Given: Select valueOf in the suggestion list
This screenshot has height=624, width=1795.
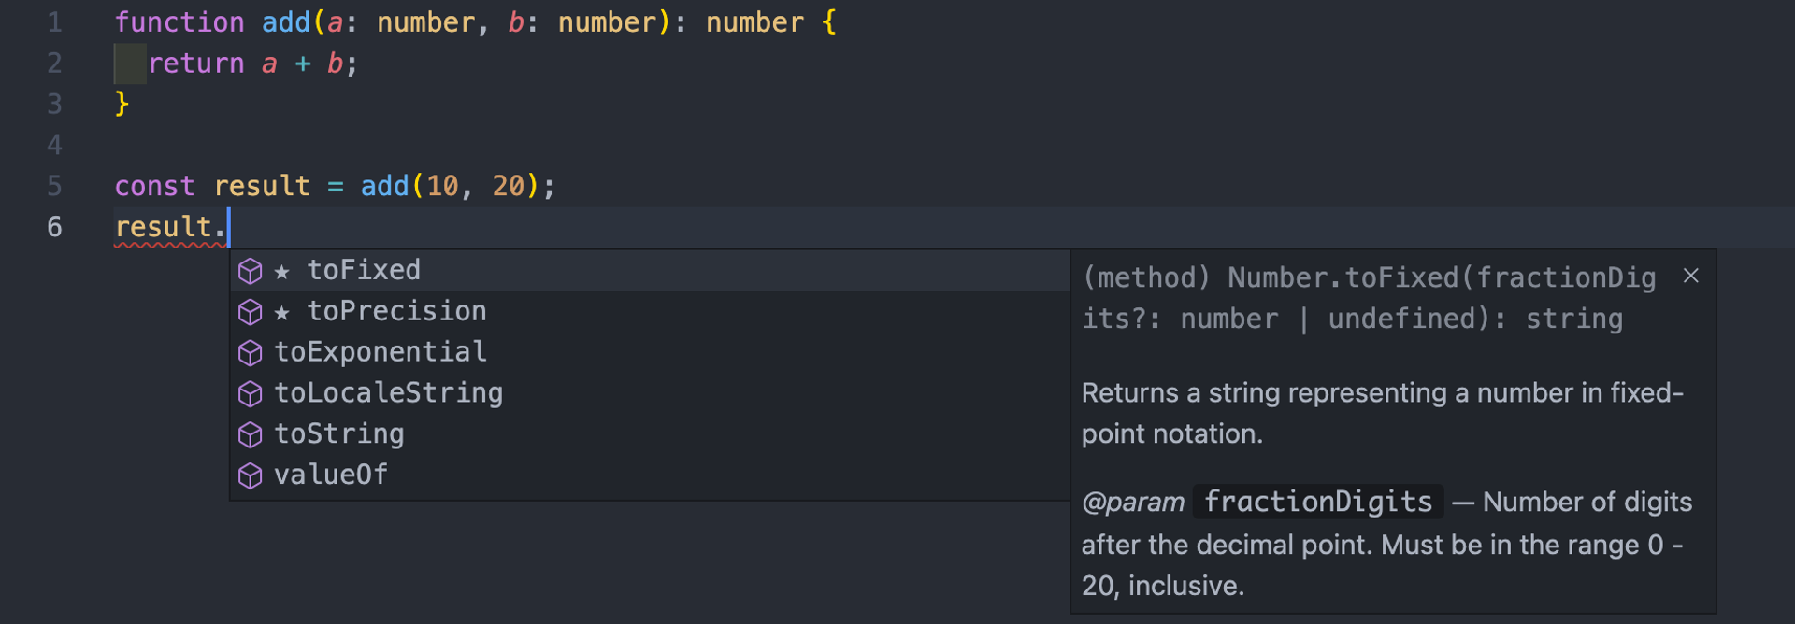Looking at the screenshot, I should 650,476.
